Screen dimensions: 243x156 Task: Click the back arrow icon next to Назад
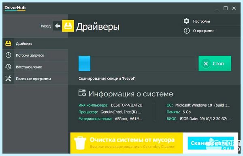pyautogui.click(x=58, y=26)
